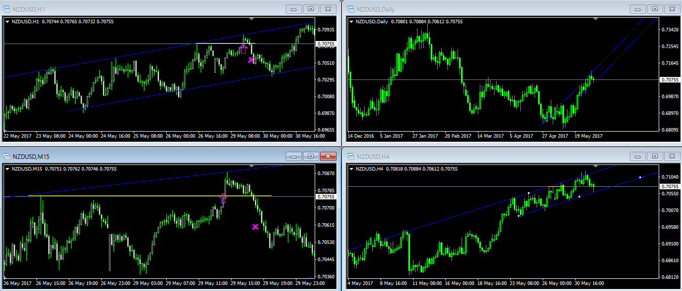Close the NZDUSD,M15 chart window
This screenshot has height=291, width=682.
point(328,156)
